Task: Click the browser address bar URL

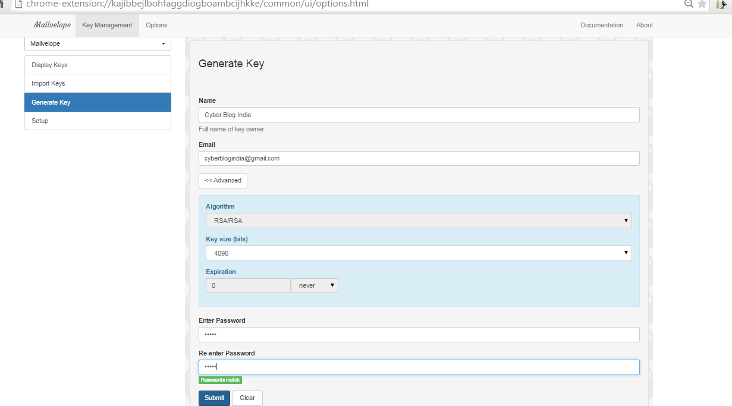Action: [x=197, y=4]
